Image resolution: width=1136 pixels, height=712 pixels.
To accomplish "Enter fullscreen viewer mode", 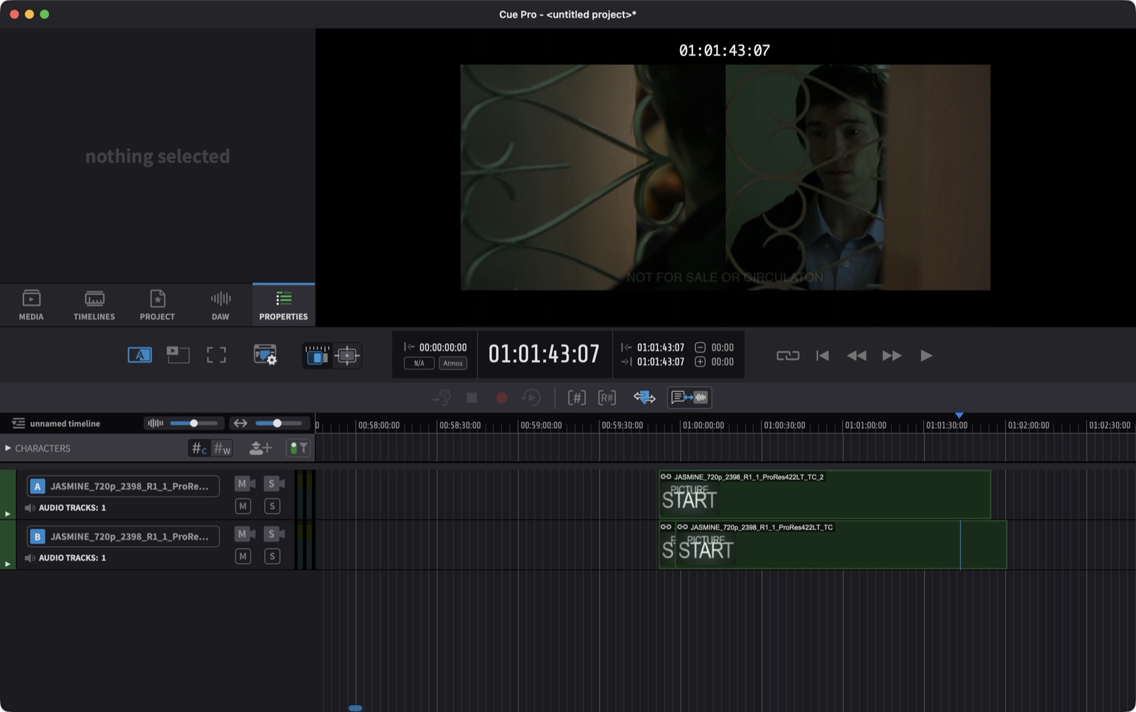I will point(216,355).
